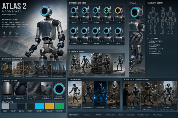Click the Adaptive circular icon

pos(23,33)
